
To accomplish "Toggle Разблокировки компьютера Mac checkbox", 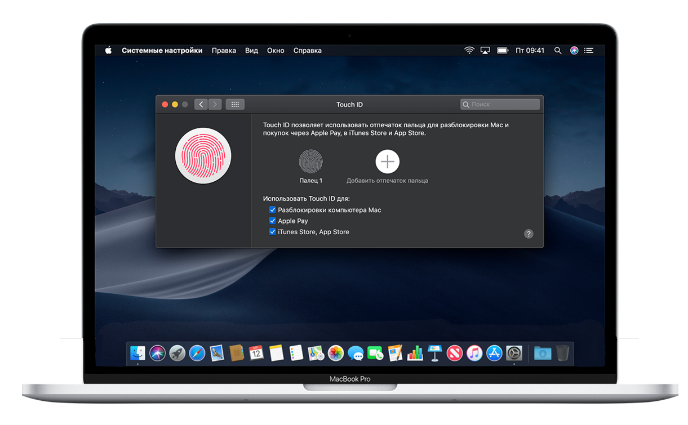I will [x=273, y=210].
